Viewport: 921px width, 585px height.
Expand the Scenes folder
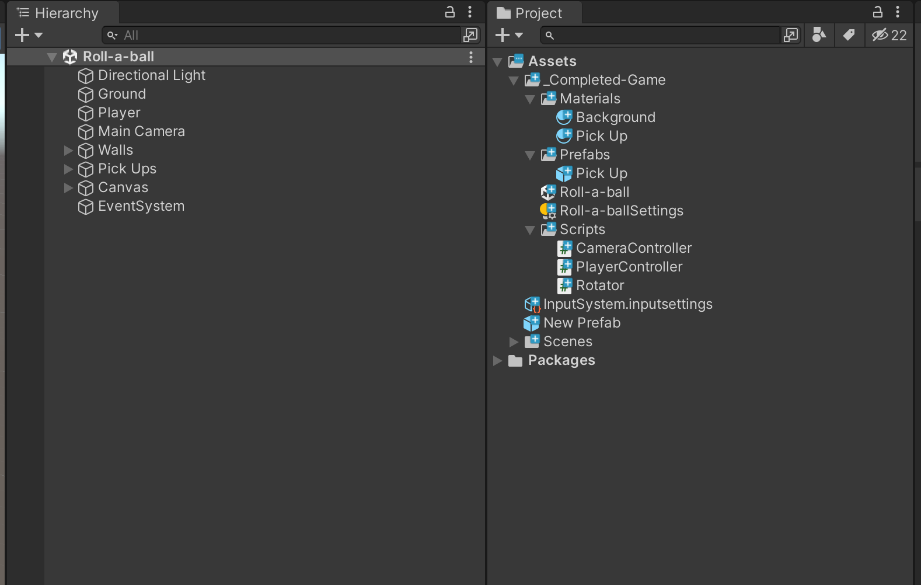point(514,342)
